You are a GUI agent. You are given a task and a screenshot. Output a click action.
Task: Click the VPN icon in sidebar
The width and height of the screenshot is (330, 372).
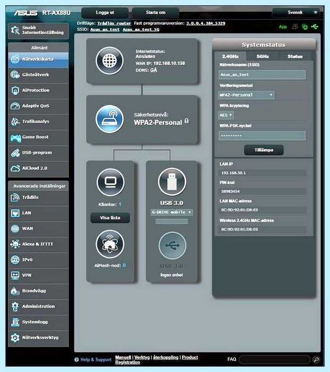click(x=15, y=275)
